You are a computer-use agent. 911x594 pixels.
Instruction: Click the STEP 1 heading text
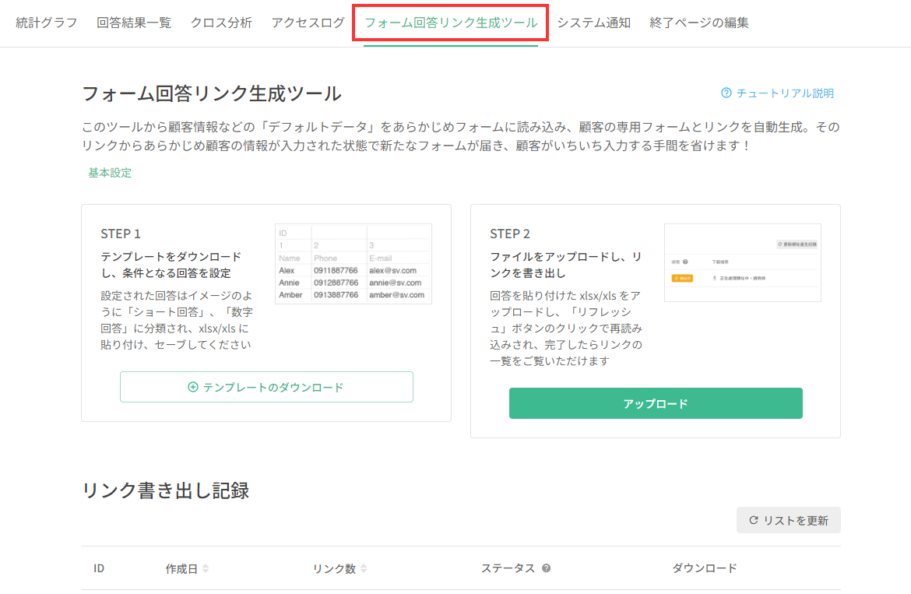click(120, 234)
